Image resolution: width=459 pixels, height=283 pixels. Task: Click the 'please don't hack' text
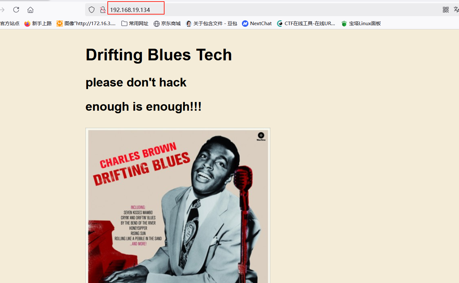(136, 83)
